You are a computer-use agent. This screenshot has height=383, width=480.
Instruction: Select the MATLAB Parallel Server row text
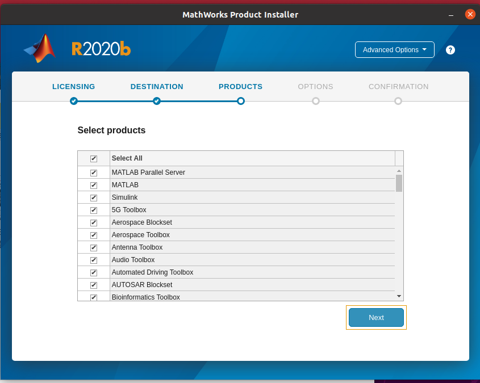pos(148,172)
